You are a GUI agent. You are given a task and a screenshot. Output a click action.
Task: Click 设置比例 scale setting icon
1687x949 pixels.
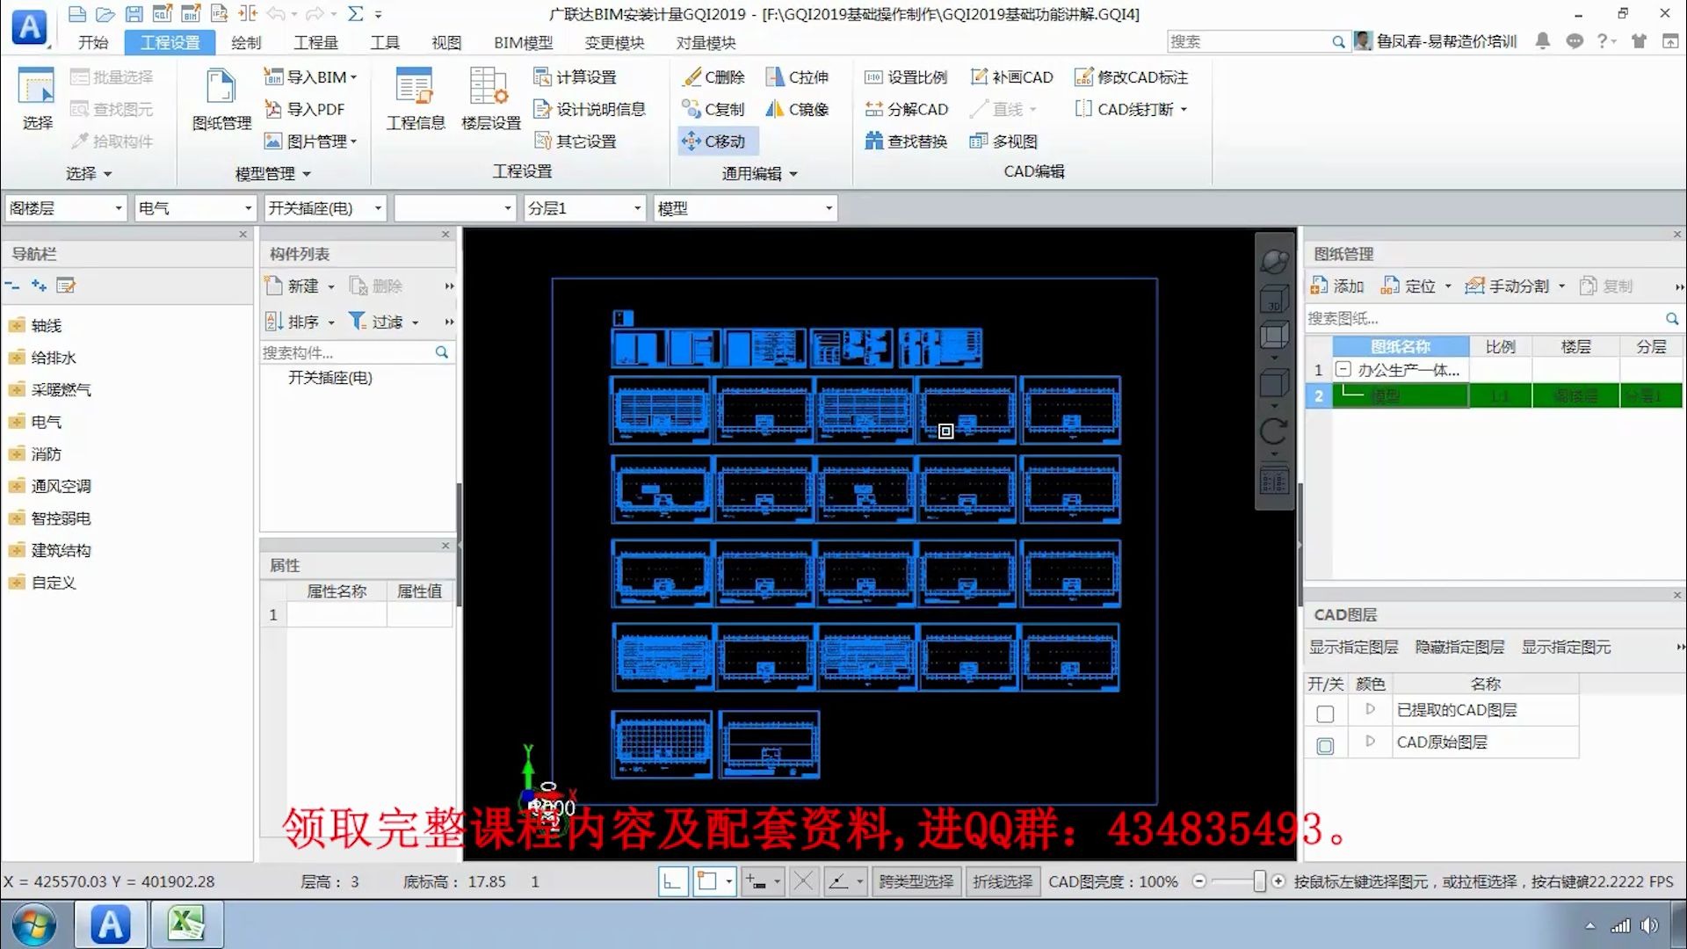click(x=907, y=77)
